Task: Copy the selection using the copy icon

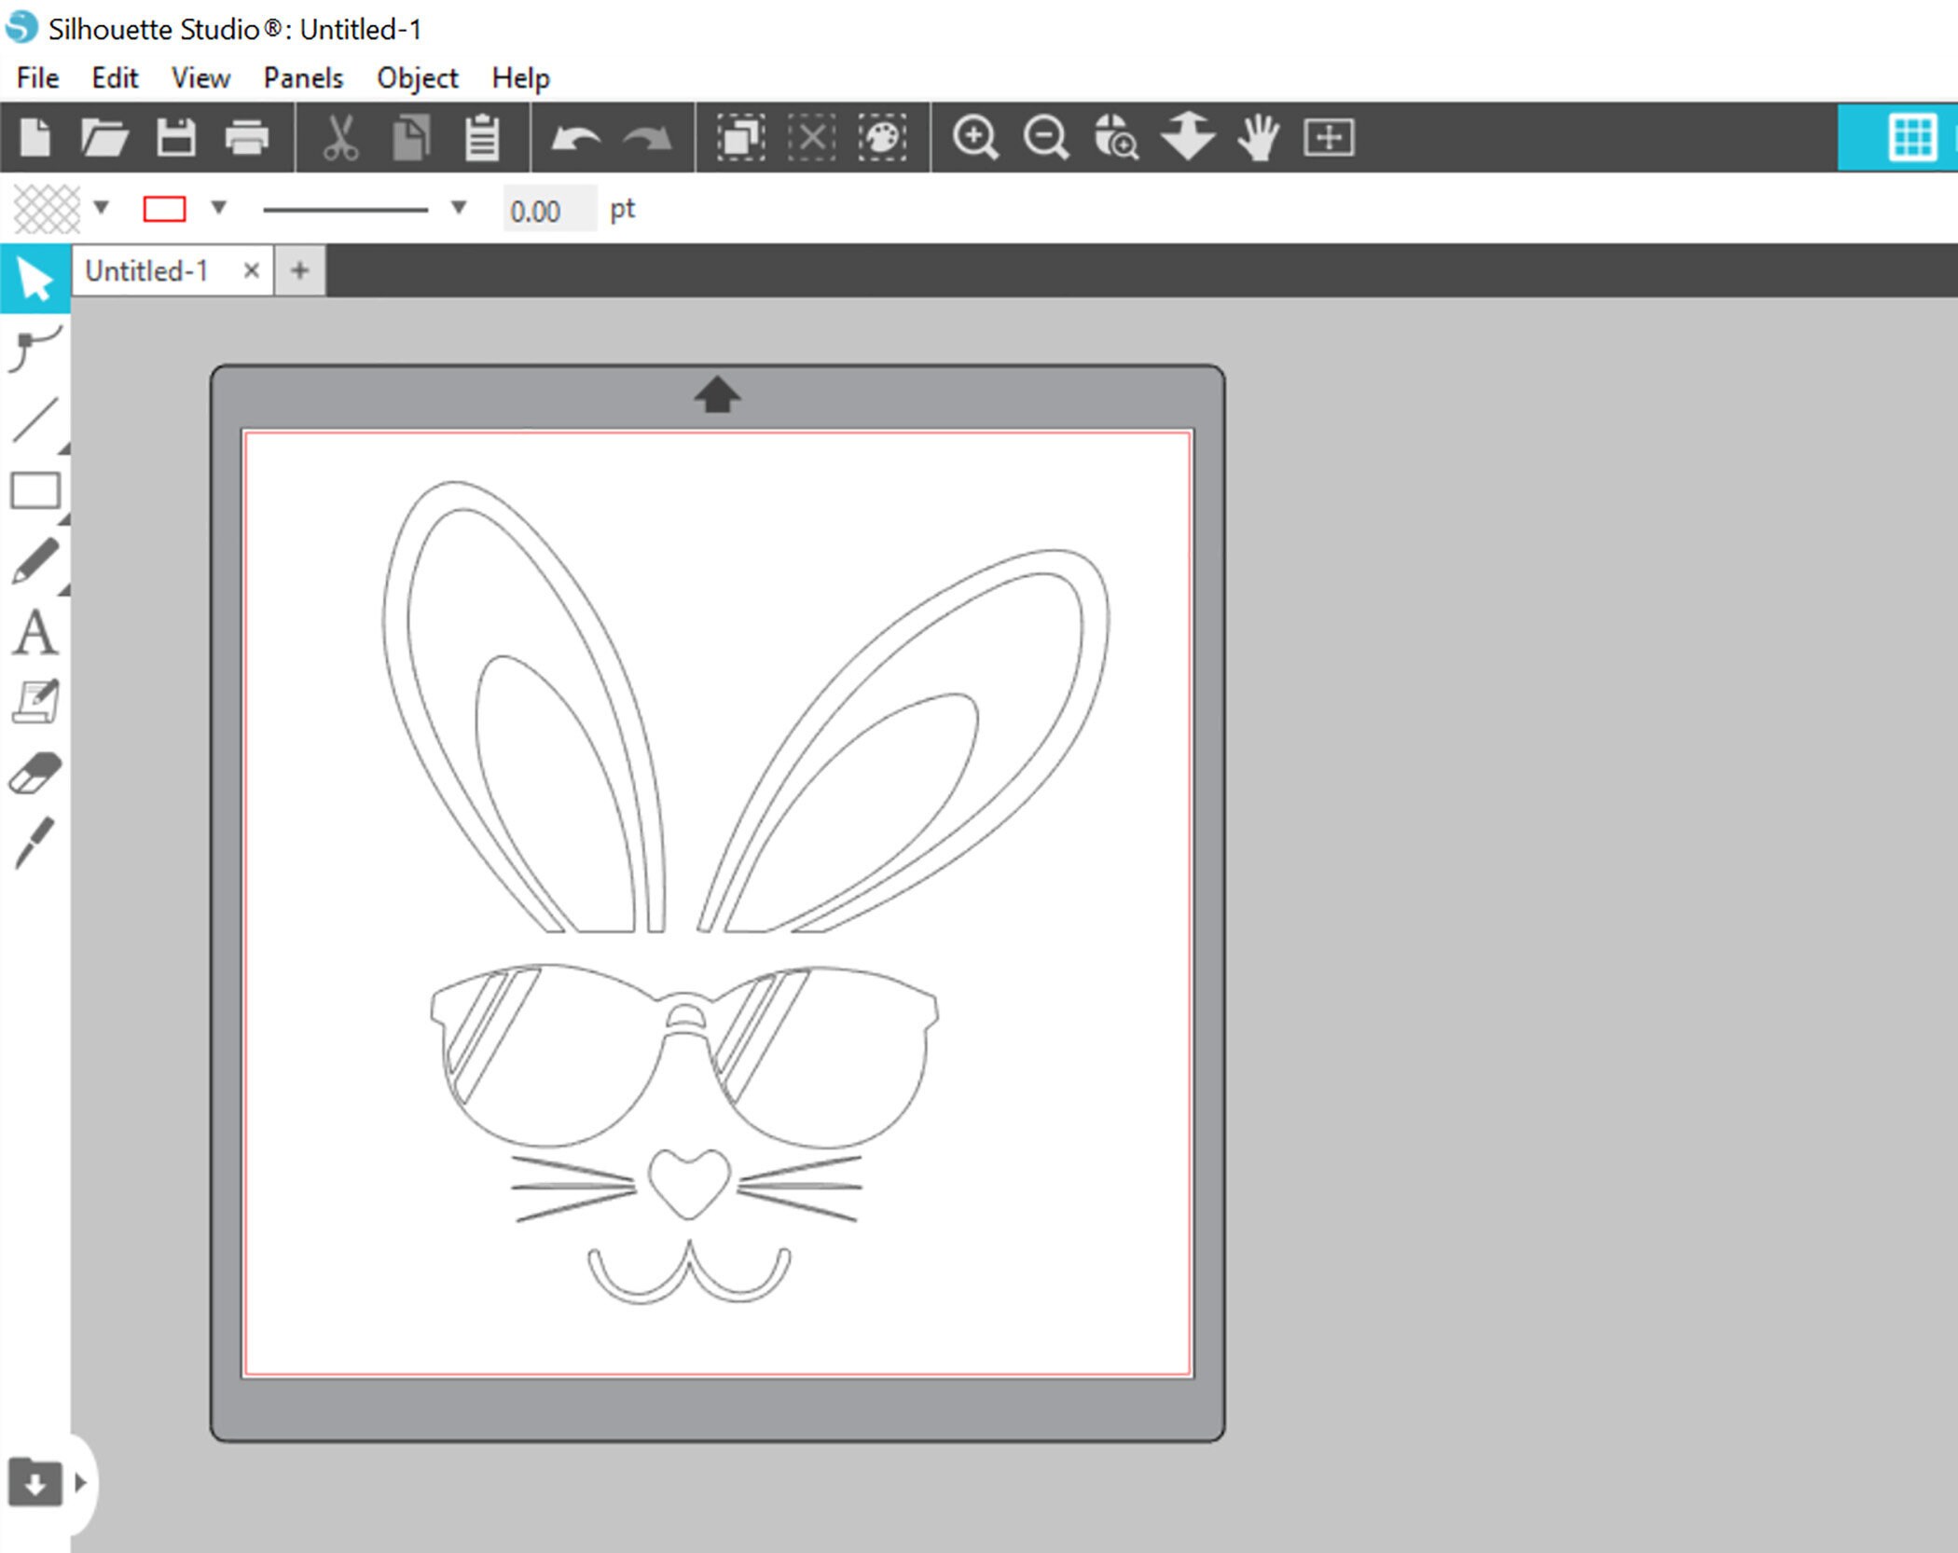Action: click(411, 138)
